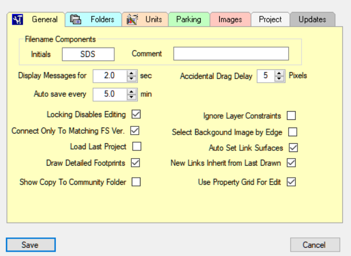Click the Save button
351x256 pixels.
coord(31,245)
